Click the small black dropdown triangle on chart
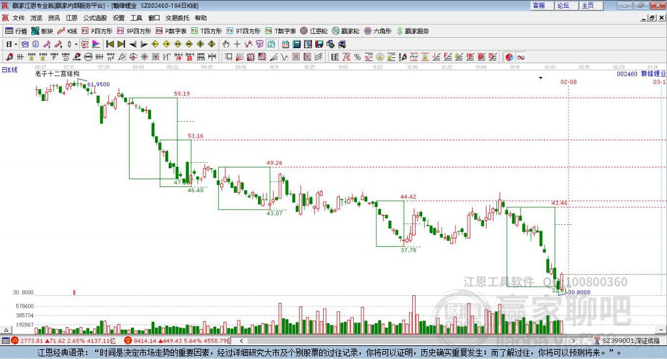The image size is (667, 359). pyautogui.click(x=541, y=78)
